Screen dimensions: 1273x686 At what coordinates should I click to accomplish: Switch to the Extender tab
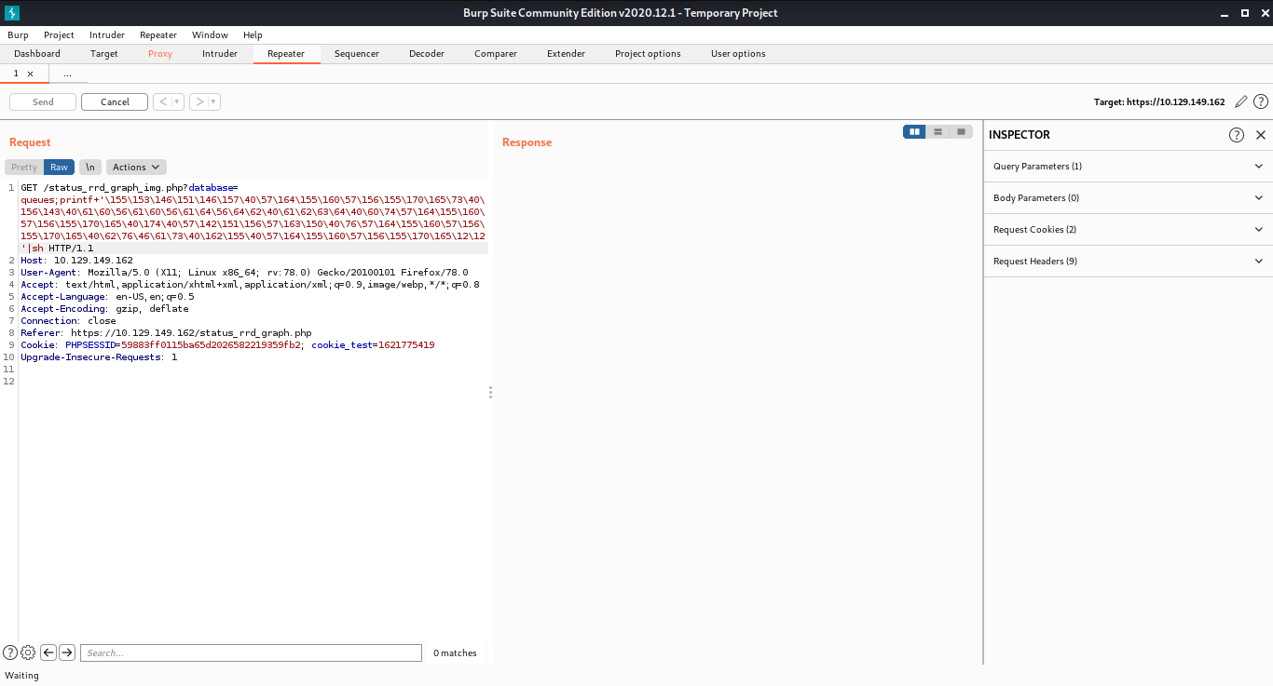point(566,54)
